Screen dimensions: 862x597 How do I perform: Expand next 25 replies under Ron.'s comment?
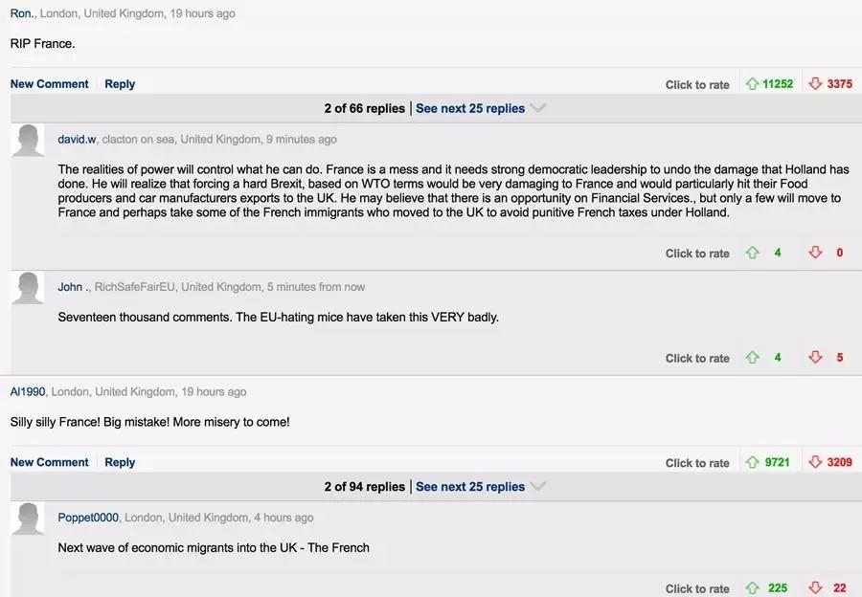pyautogui.click(x=470, y=108)
